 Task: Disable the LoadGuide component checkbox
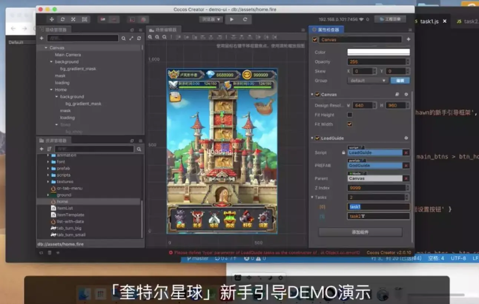317,138
